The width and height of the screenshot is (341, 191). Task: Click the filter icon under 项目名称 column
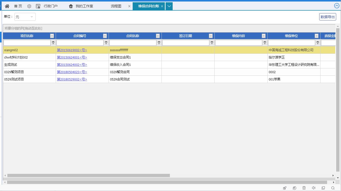pyautogui.click(x=53, y=43)
